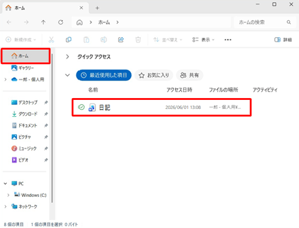
Task: Refresh the current folder view
Action: click(60, 22)
